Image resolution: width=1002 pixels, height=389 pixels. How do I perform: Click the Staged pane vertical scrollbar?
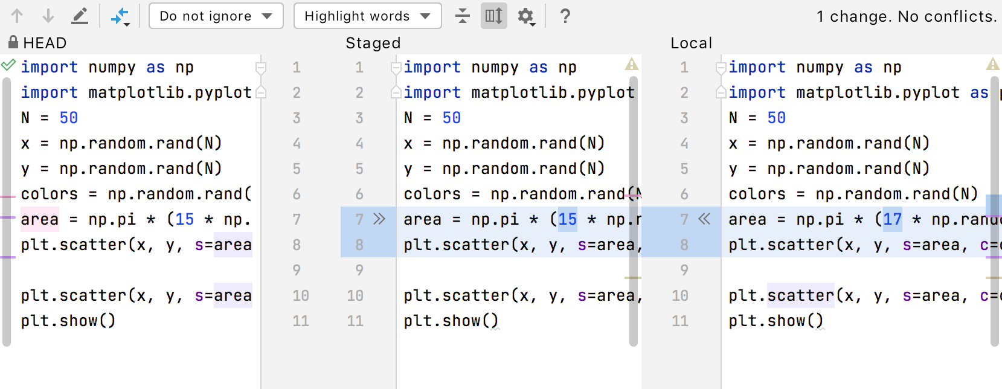click(634, 211)
